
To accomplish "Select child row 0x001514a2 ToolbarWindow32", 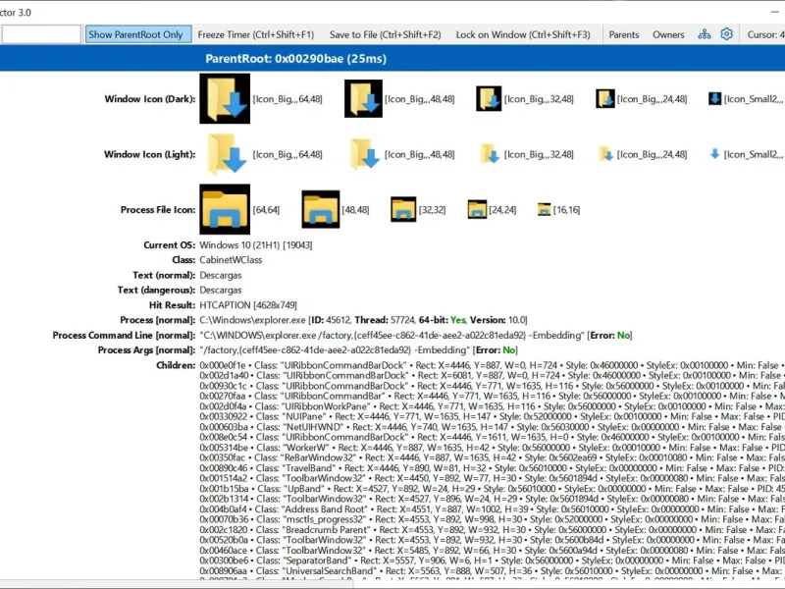I will click(493, 478).
